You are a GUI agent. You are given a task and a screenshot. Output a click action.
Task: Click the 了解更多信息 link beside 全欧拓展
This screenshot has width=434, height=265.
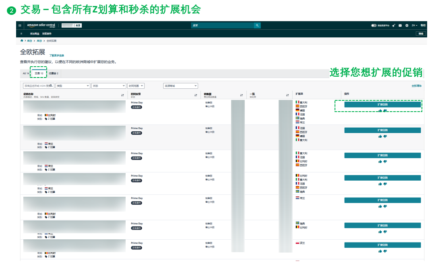click(x=56, y=55)
